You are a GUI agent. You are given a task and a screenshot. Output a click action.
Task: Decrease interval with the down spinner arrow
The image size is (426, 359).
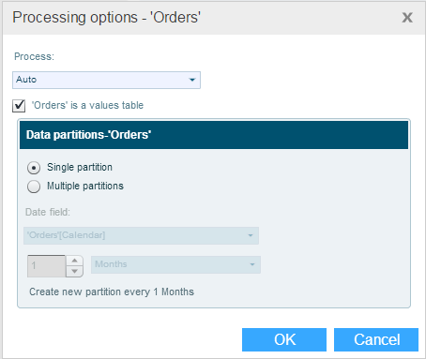pyautogui.click(x=74, y=272)
